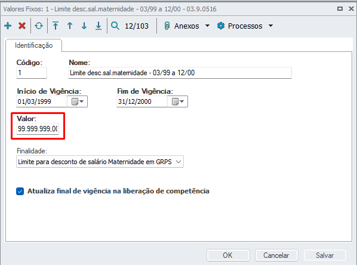
Task: Expand the Processos dropdown arrow
Action: tap(270, 26)
